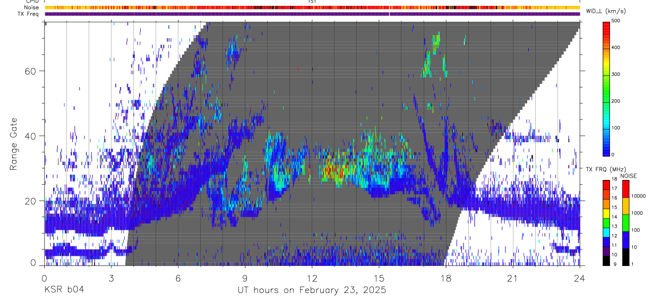Click the 'TX Freq' strip label at top
The image size is (652, 301).
[x=29, y=14]
